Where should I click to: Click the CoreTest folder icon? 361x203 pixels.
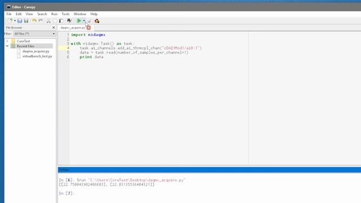[13, 41]
